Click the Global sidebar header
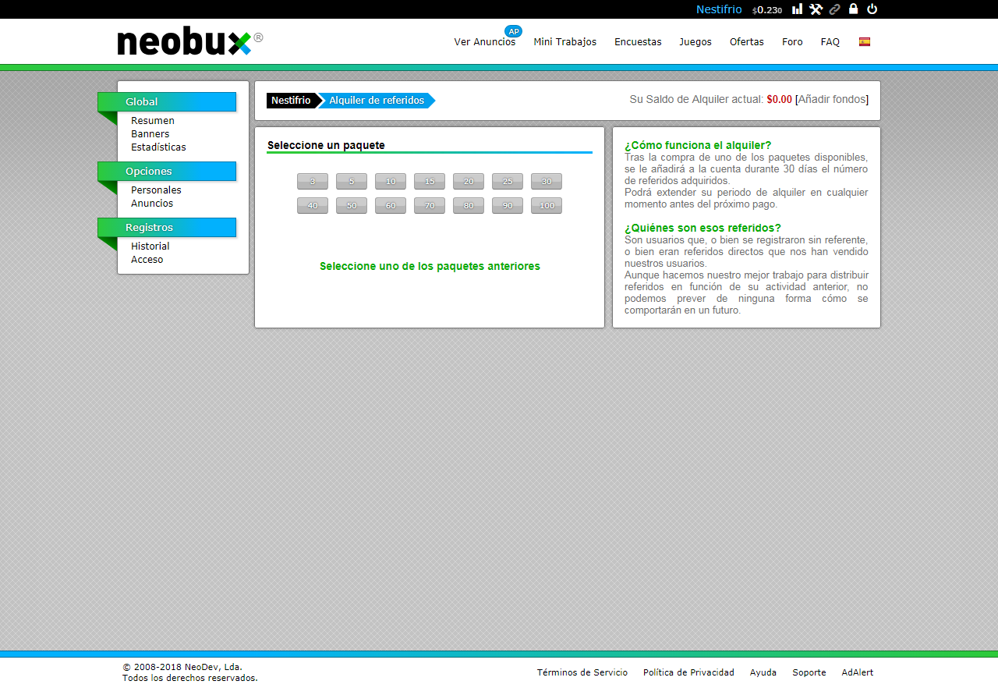998x688 pixels. (167, 102)
